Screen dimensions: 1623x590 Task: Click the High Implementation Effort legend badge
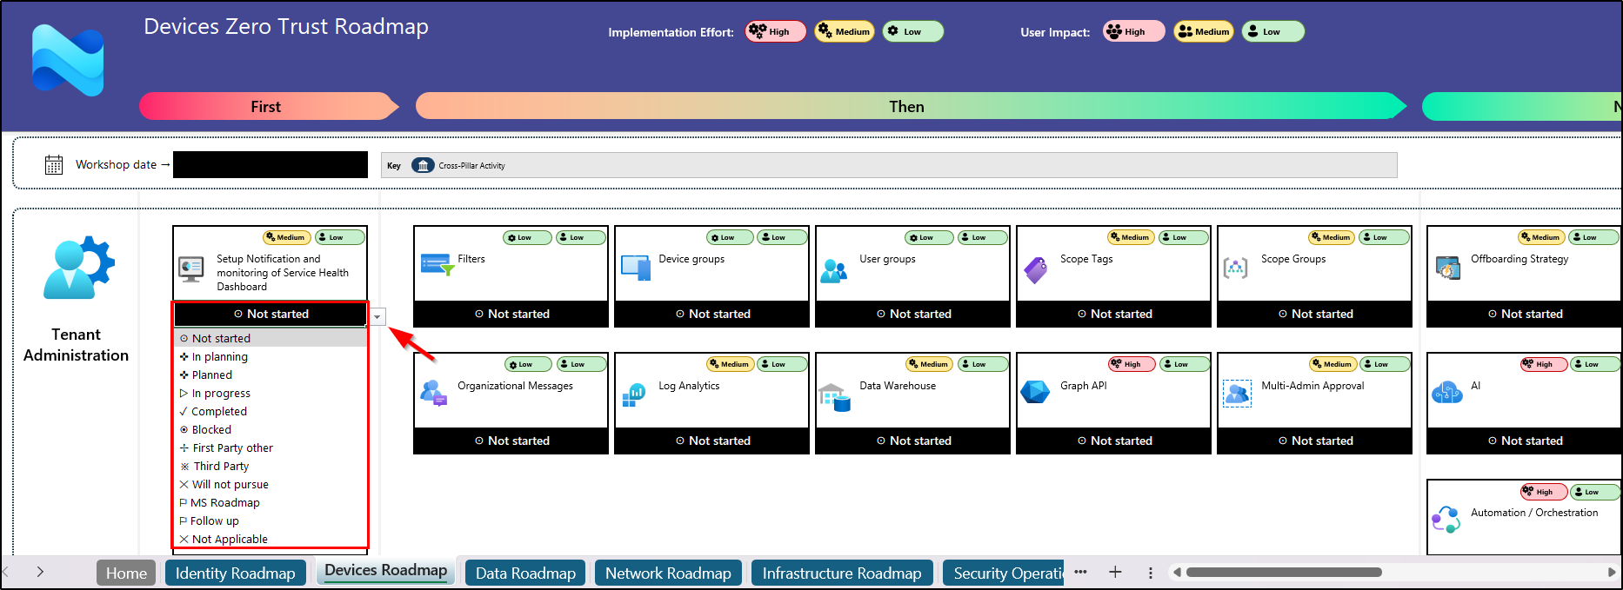(775, 31)
